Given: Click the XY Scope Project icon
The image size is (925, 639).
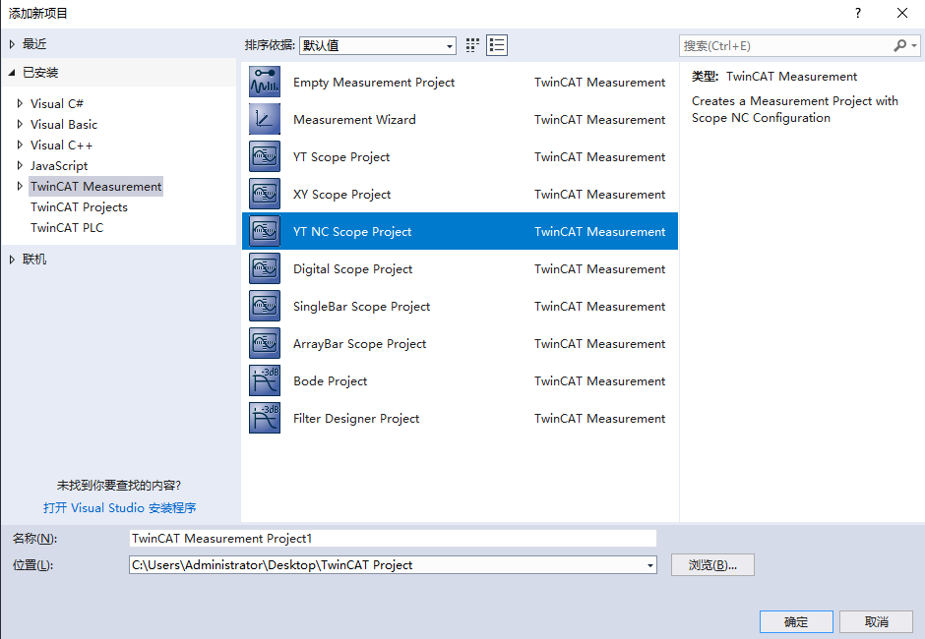Looking at the screenshot, I should coord(265,194).
